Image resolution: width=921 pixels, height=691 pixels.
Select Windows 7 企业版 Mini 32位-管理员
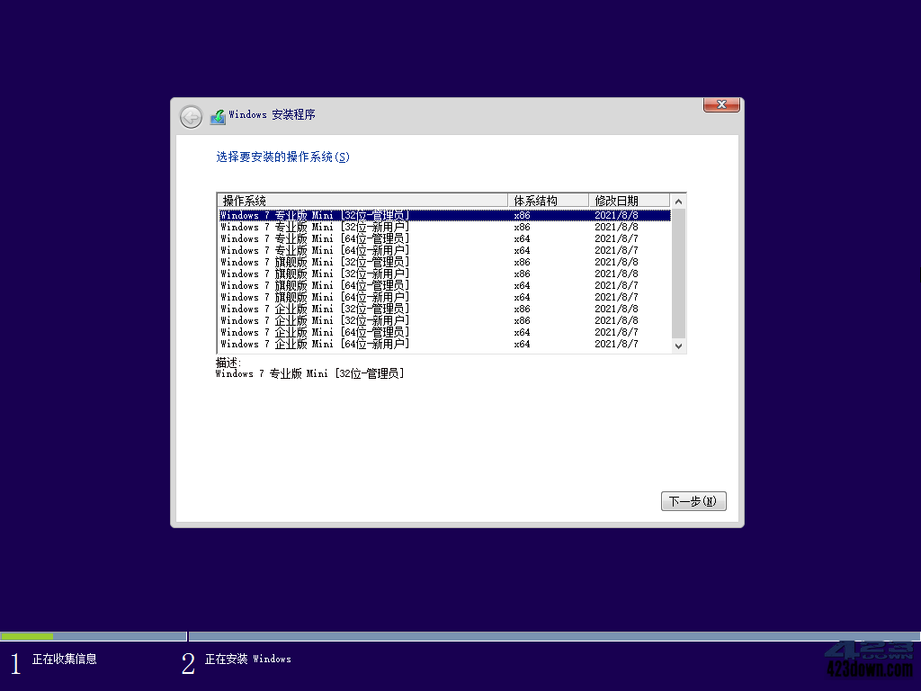(360, 309)
